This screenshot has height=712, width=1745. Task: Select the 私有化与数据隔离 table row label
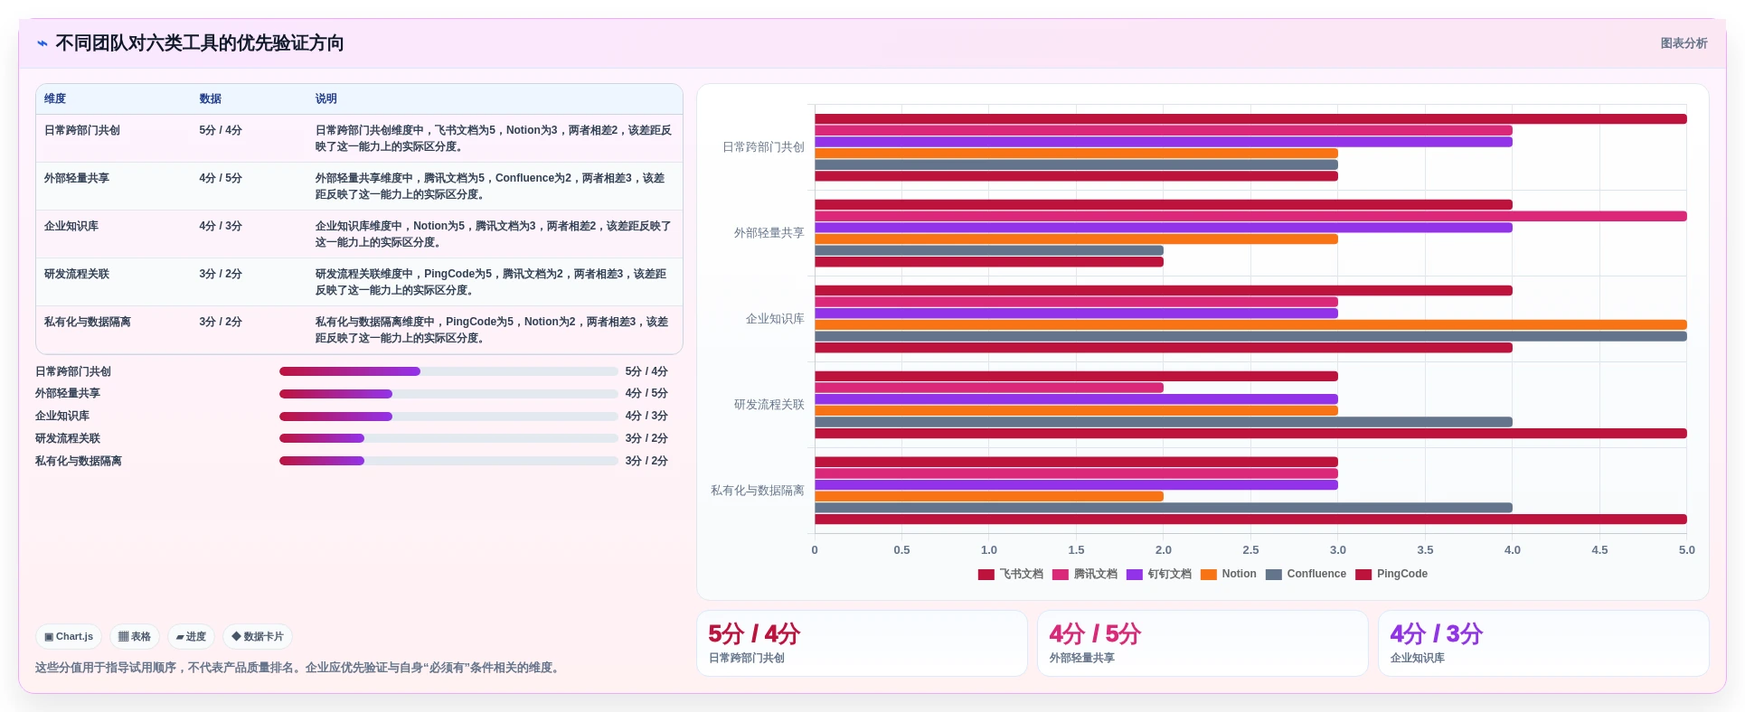pyautogui.click(x=88, y=322)
